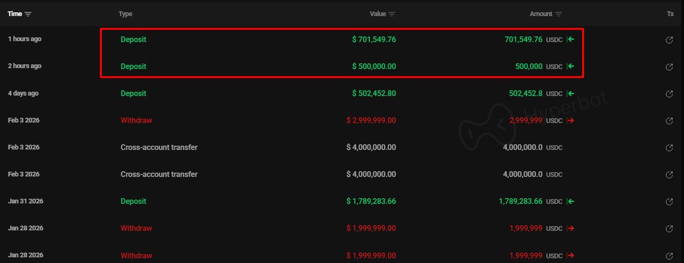Click the Feb 3 2026 Withdraw label

(136, 121)
